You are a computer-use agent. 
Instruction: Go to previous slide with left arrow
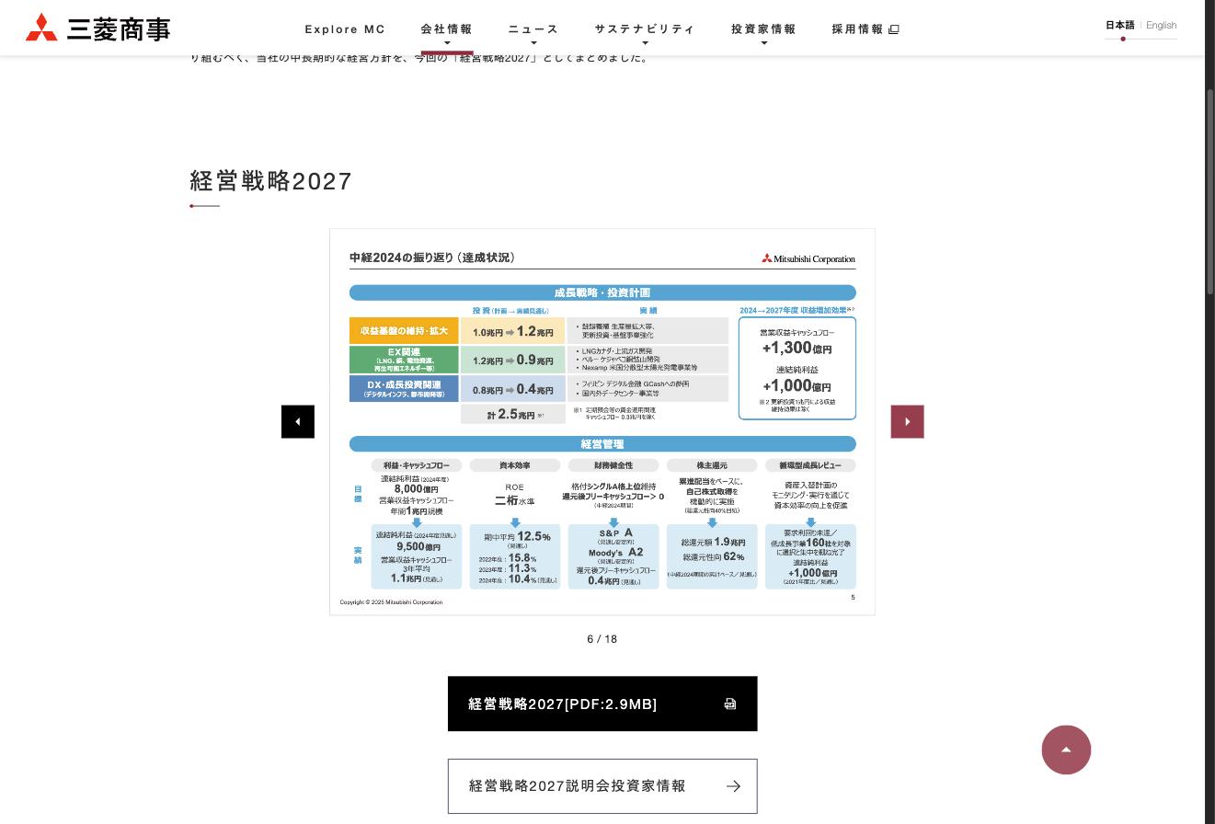[x=298, y=422]
